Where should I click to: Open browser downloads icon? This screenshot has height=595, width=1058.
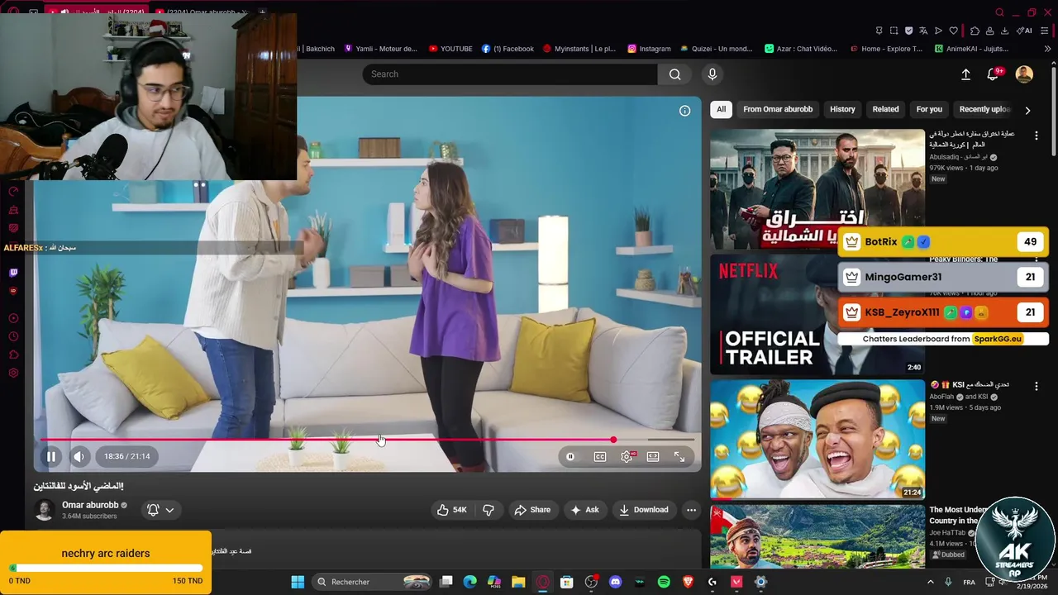coord(1004,31)
